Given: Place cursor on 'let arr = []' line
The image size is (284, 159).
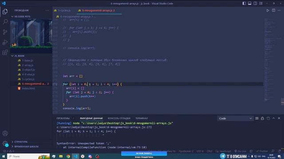Looking at the screenshot, I should tap(73, 76).
